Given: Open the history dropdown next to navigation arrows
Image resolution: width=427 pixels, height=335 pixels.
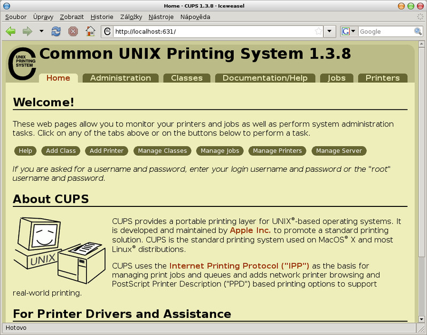Looking at the screenshot, I should tap(42, 31).
